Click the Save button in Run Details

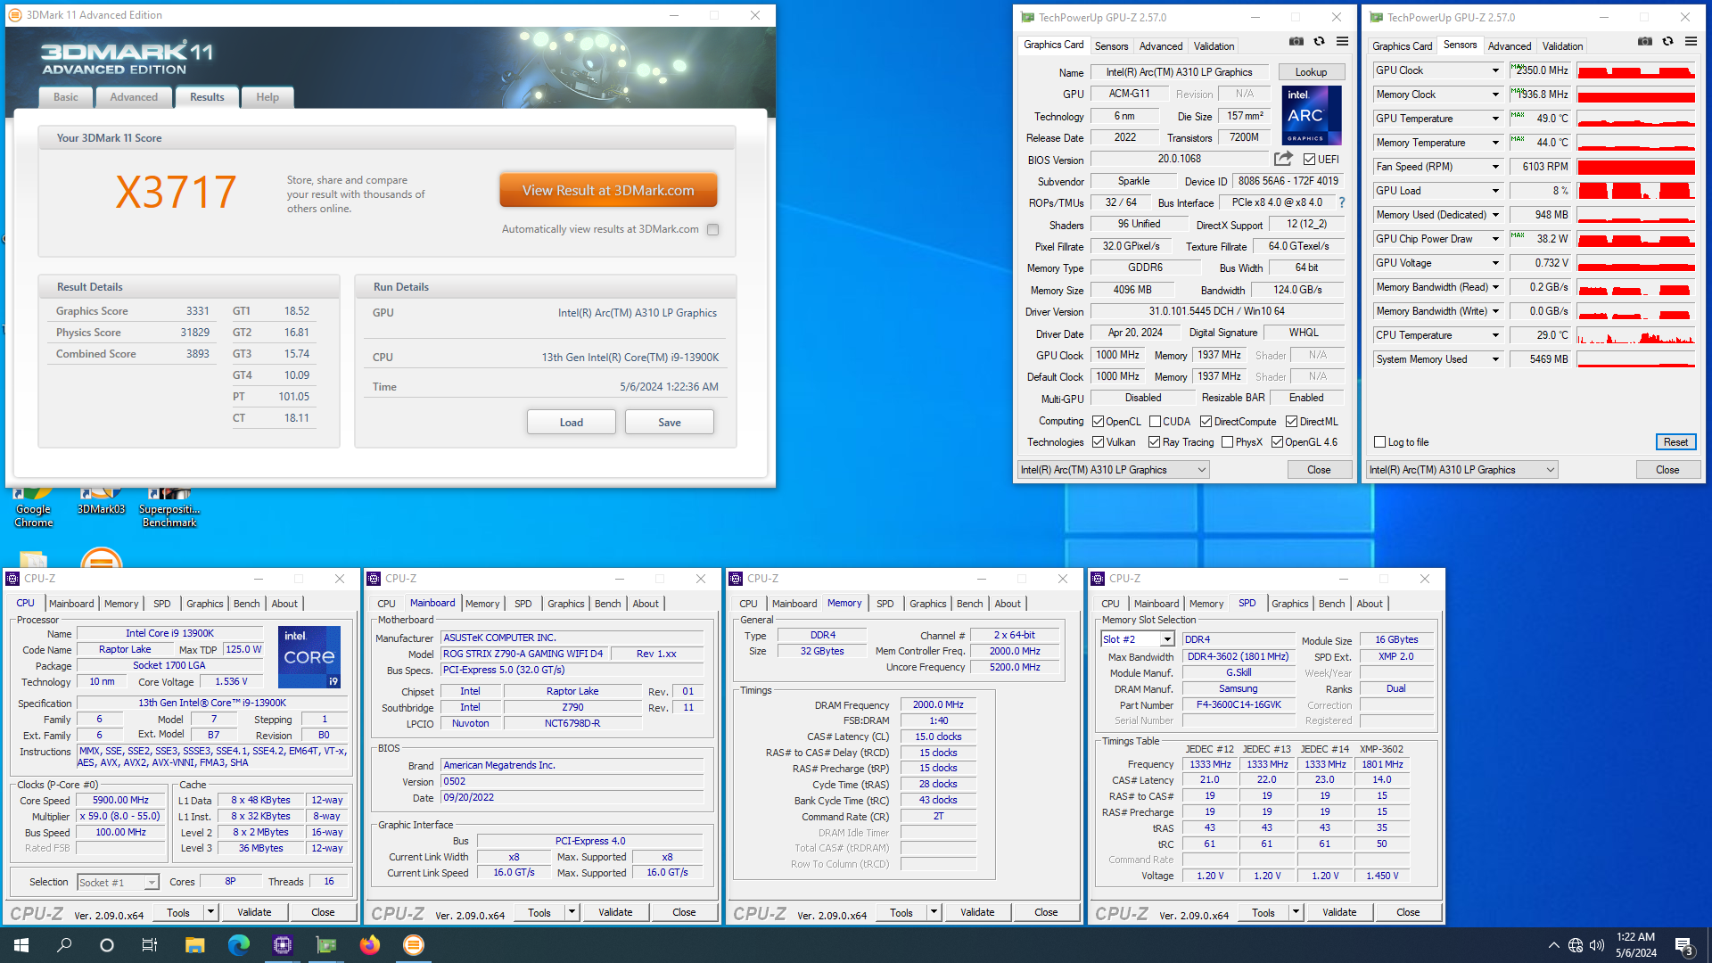click(670, 423)
